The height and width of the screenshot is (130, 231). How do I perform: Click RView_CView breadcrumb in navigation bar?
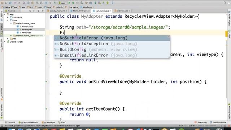click(x=9, y=7)
